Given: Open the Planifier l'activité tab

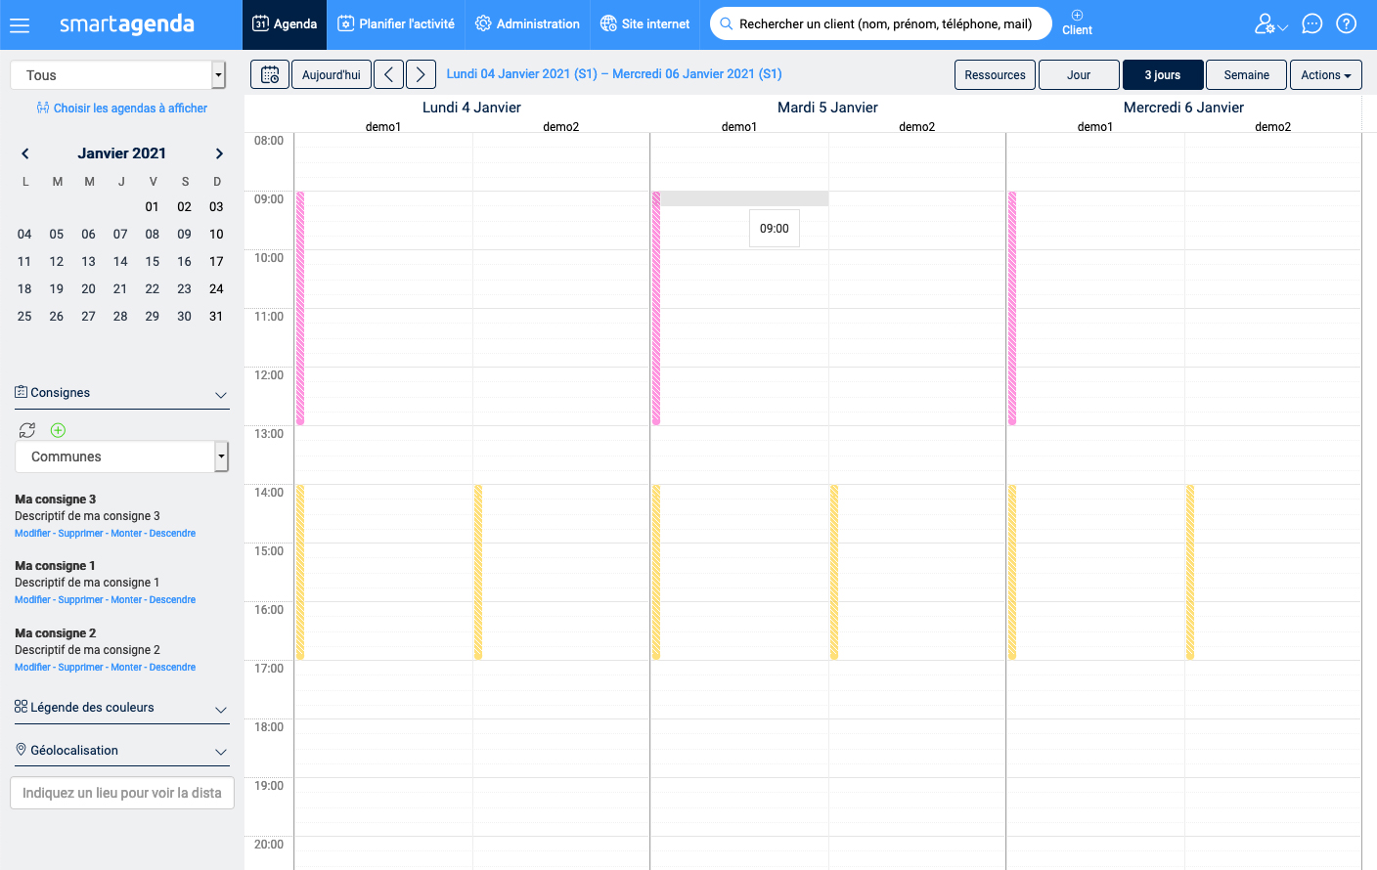Looking at the screenshot, I should click(396, 24).
